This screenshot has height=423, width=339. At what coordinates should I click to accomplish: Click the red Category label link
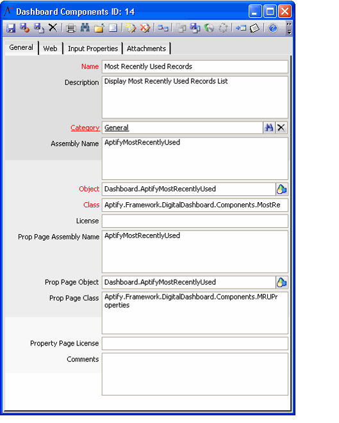(x=85, y=127)
